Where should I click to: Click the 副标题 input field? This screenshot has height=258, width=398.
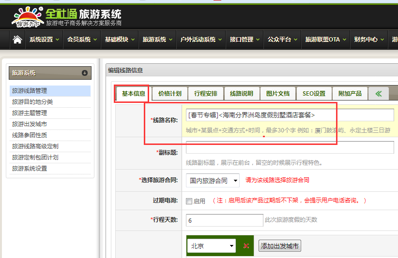coord(290,147)
